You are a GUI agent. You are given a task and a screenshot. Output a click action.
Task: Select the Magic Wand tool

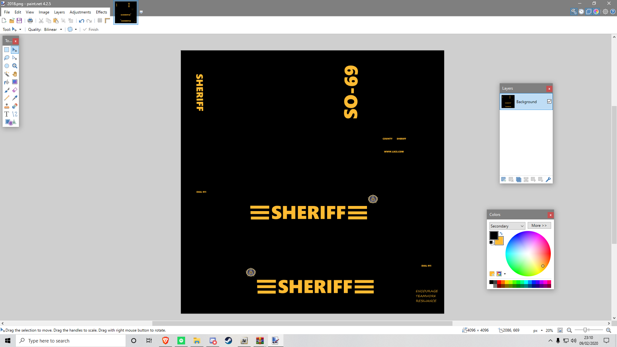[7, 74]
